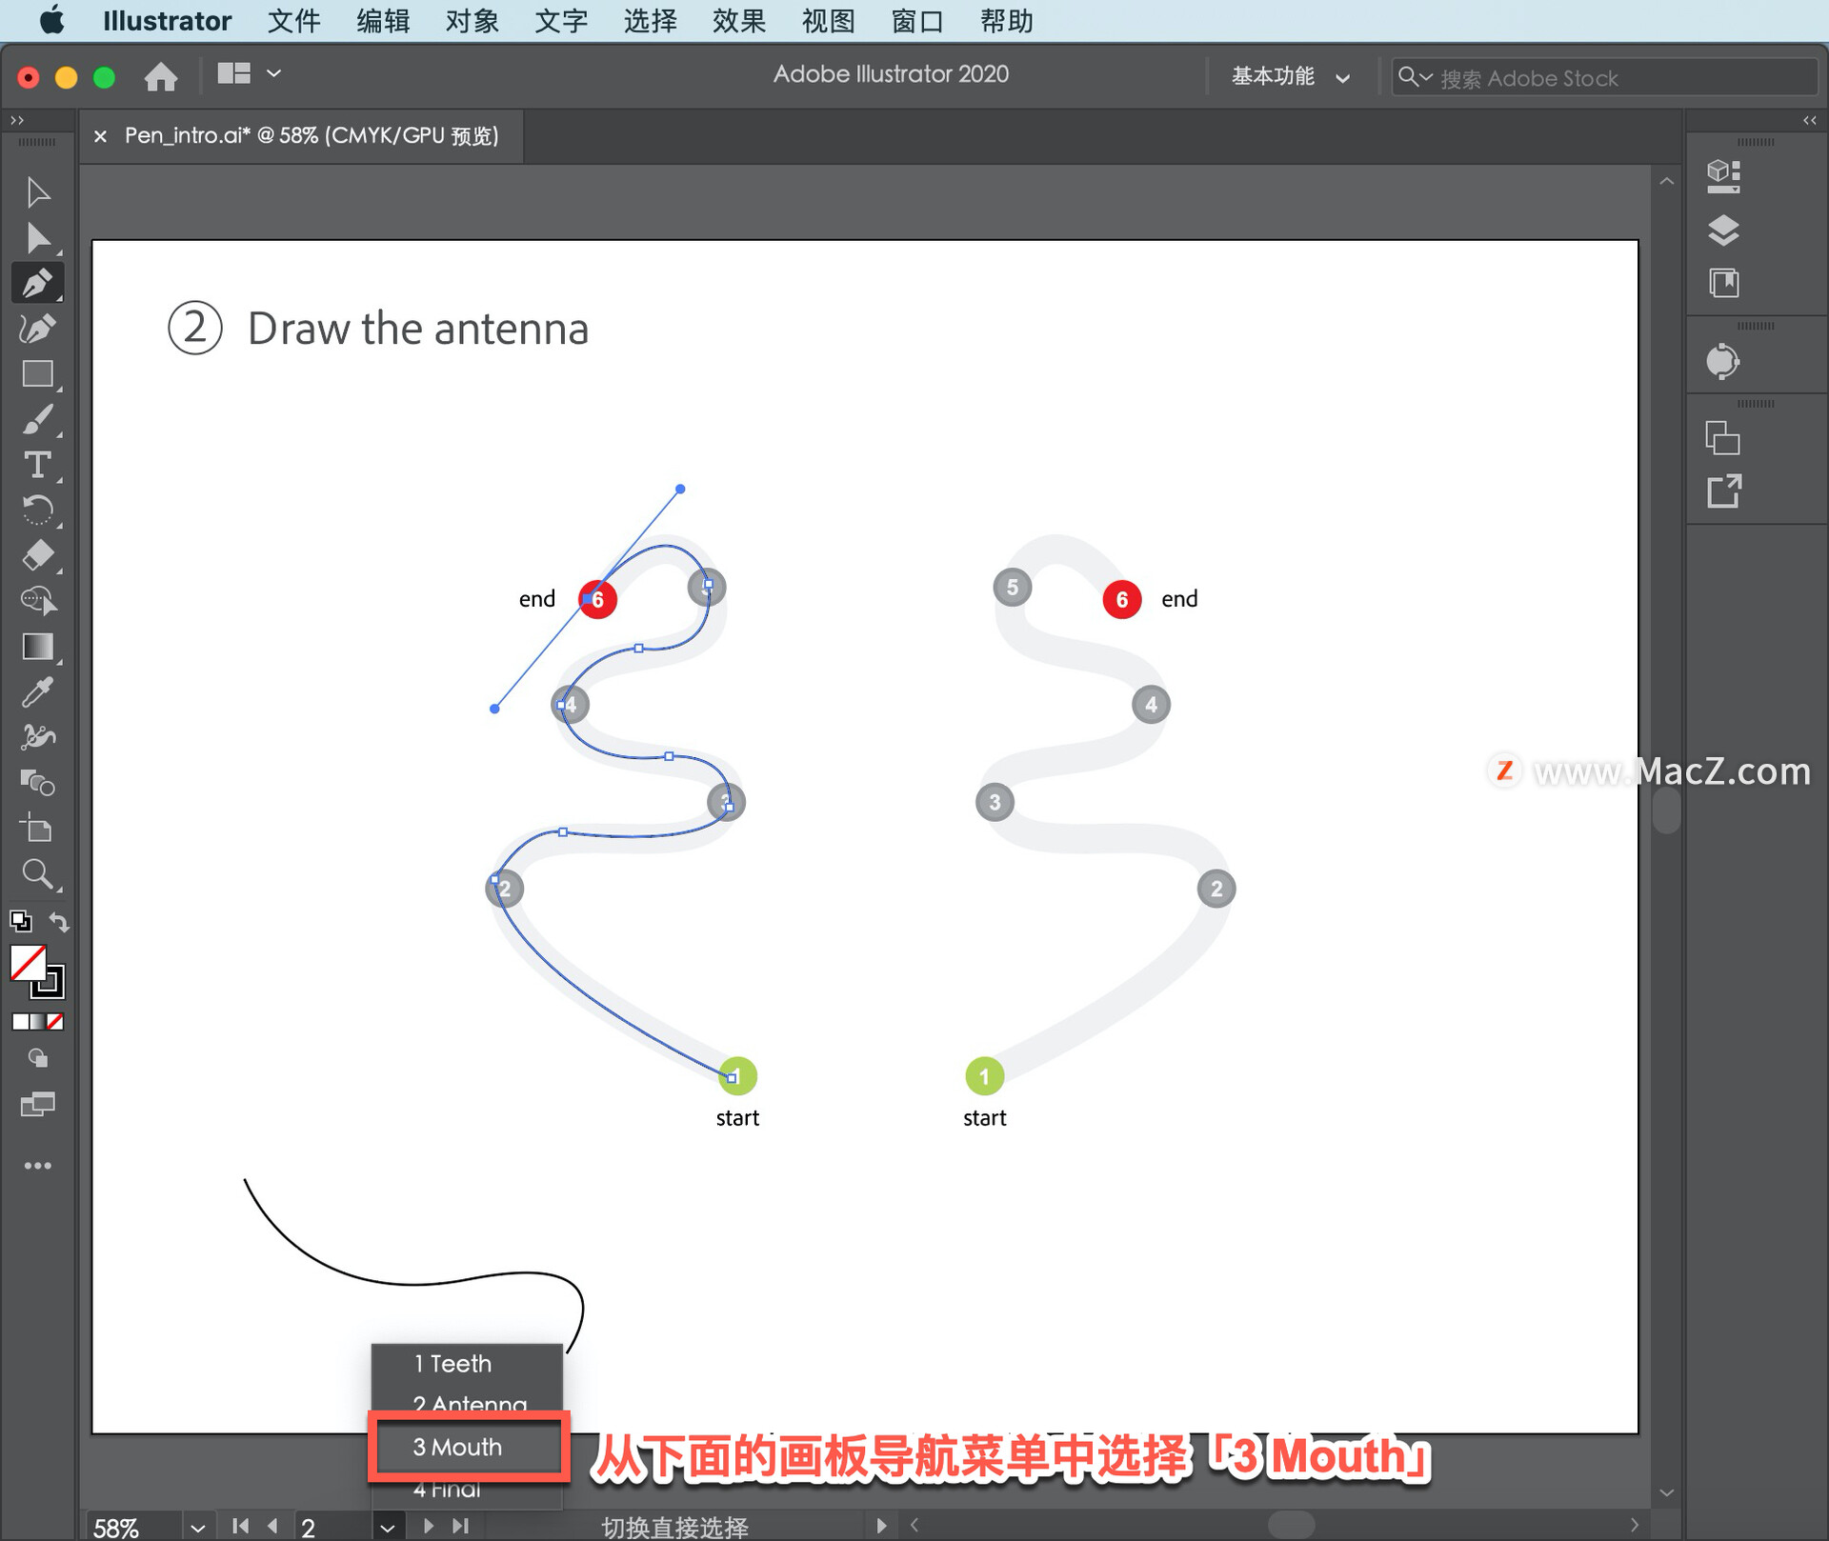Set paint to None

(x=56, y=1022)
